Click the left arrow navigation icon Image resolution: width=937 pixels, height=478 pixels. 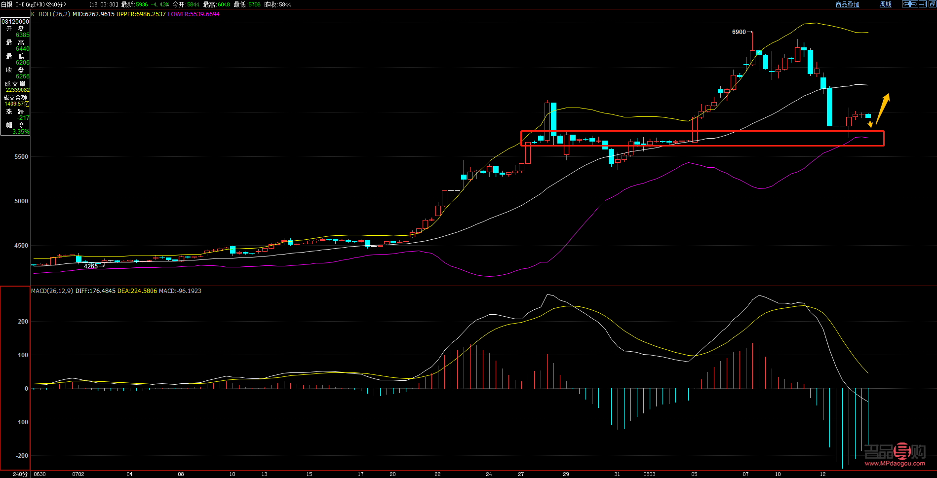tap(906, 4)
